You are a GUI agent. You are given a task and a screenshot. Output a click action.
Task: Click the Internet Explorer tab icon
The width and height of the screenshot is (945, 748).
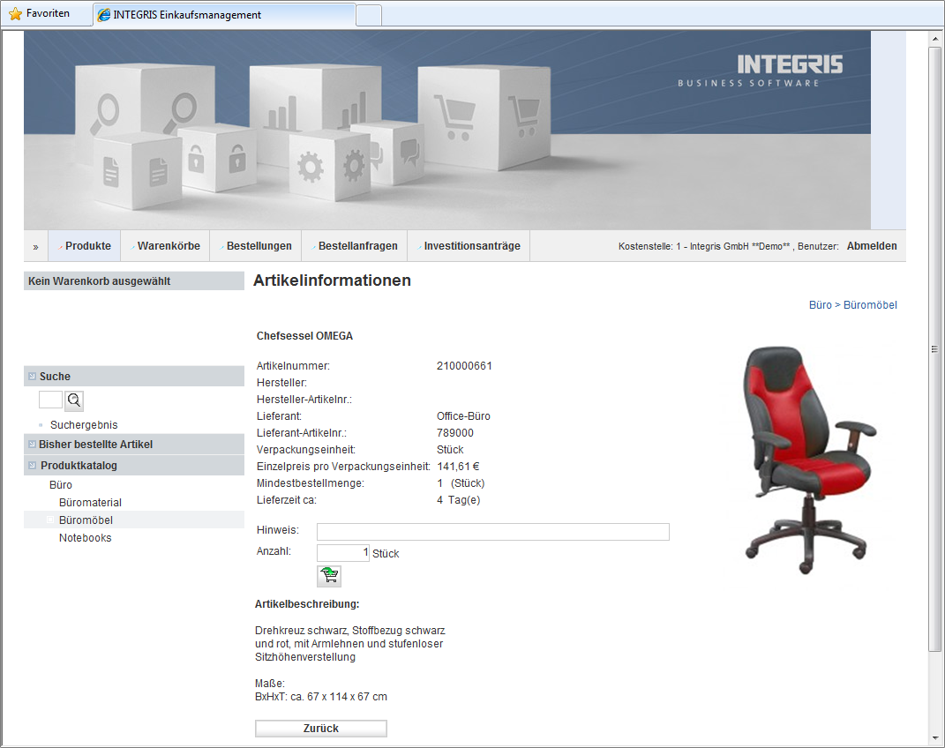[x=104, y=14]
